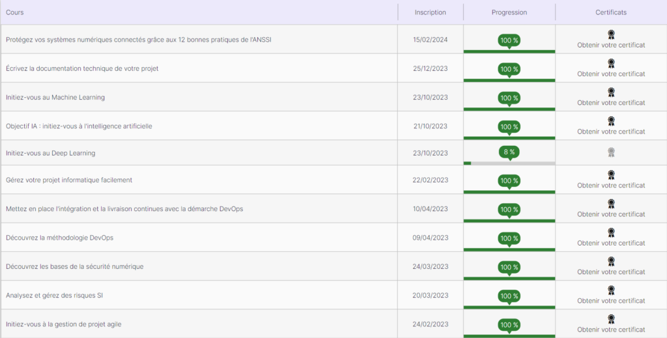The image size is (667, 338).
Task: Select inscription date 25/12/2023
Action: (x=431, y=68)
